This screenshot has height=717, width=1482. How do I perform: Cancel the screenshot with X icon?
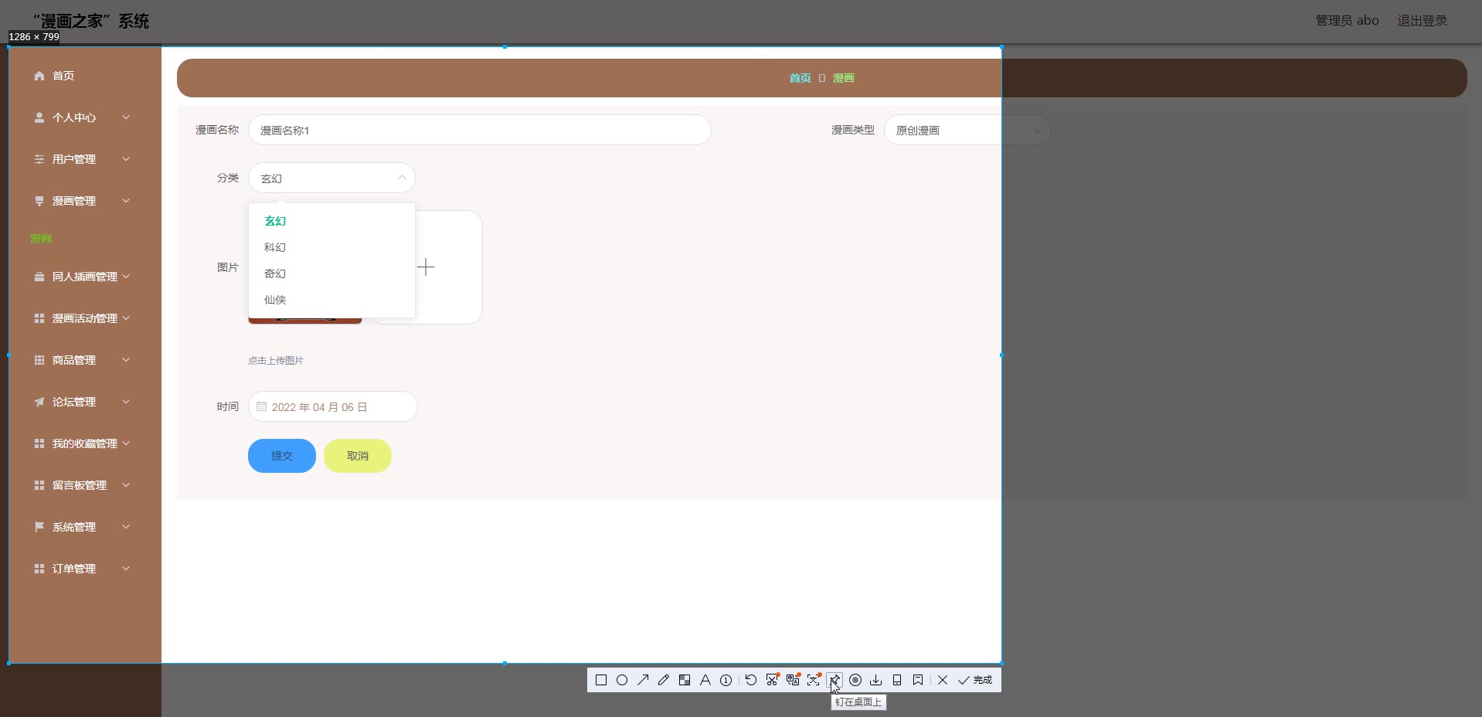click(x=943, y=680)
